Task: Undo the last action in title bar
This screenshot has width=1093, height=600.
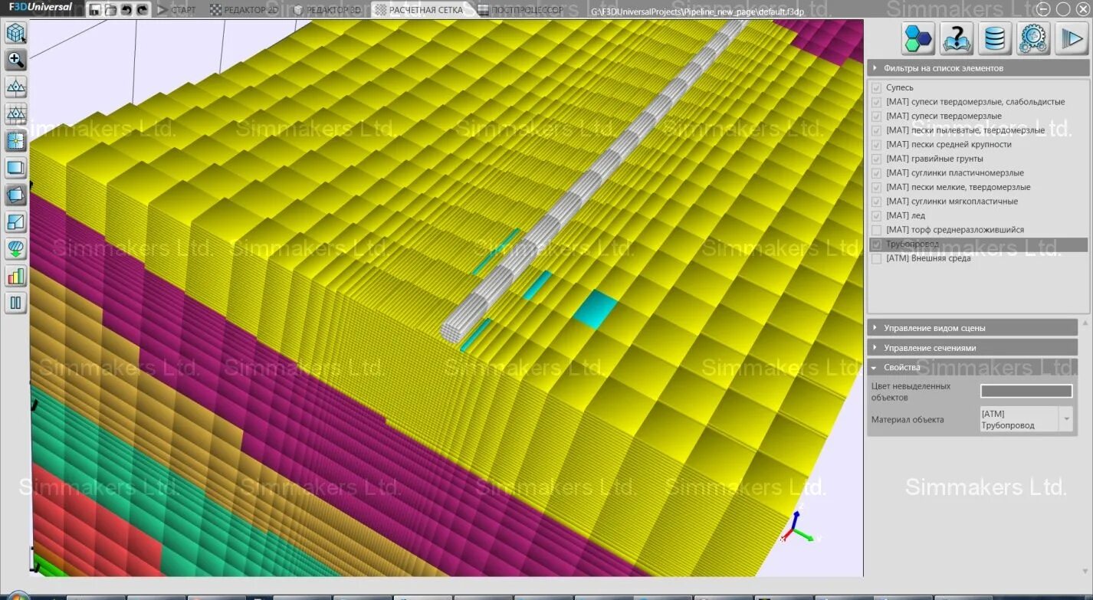Action: tap(126, 10)
